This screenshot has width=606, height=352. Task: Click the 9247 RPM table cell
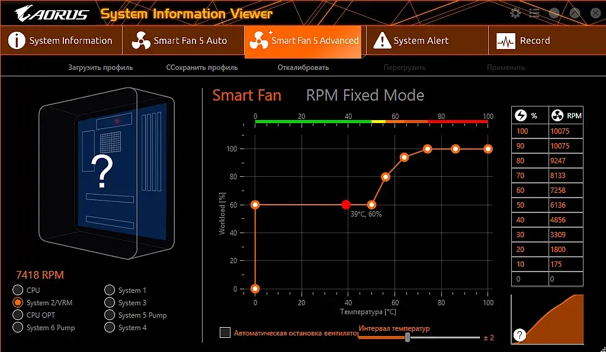566,160
